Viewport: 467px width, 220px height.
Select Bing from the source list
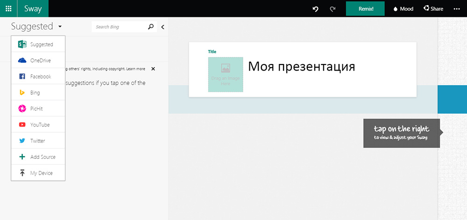(x=38, y=92)
